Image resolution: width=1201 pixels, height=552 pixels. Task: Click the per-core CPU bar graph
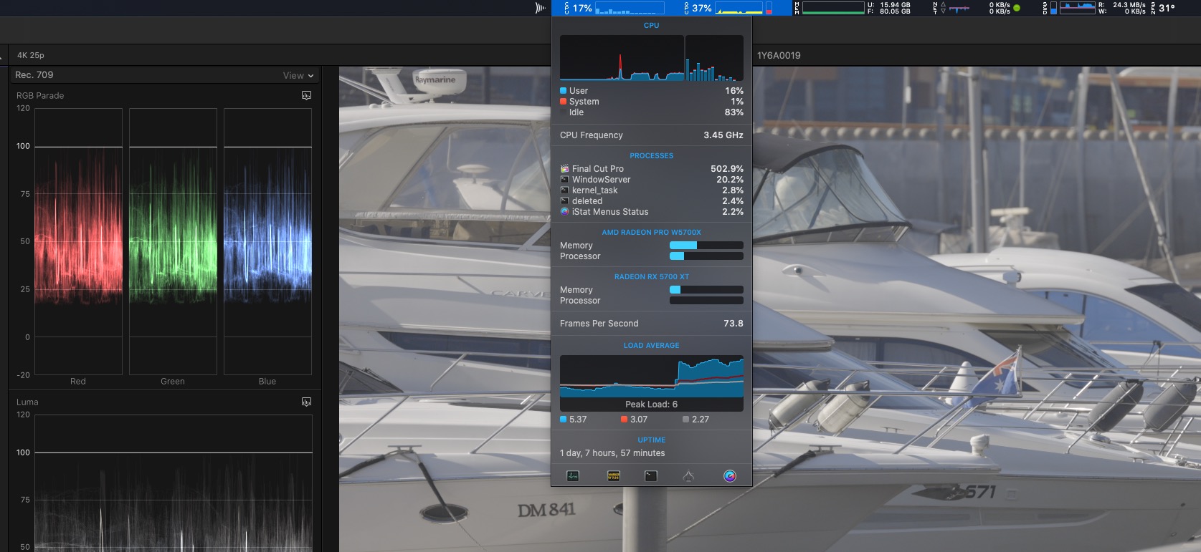pos(714,58)
